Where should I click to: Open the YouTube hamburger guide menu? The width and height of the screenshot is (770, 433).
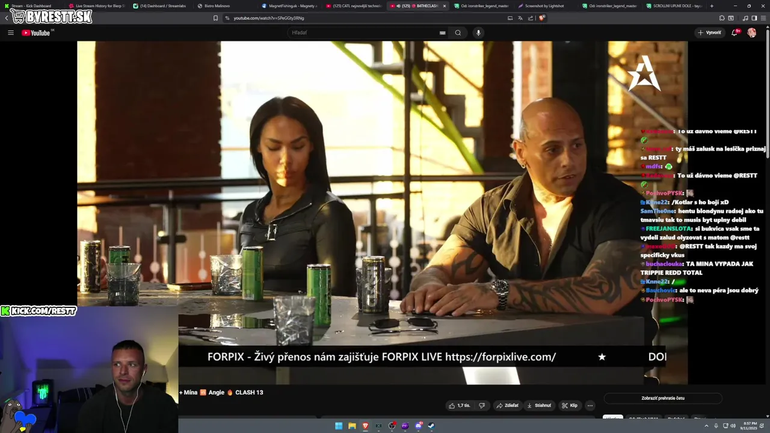pyautogui.click(x=11, y=32)
